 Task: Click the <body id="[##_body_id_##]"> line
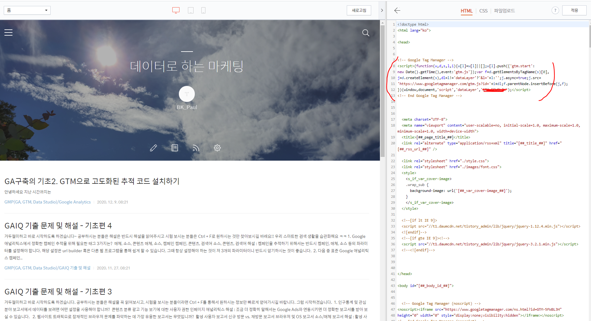tap(426, 286)
